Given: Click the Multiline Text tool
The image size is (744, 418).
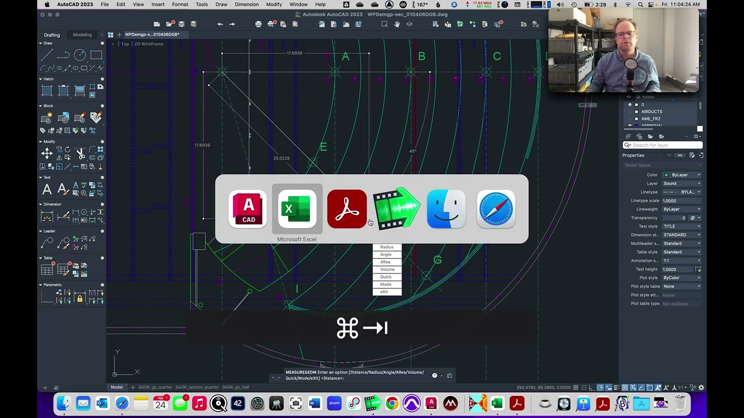Looking at the screenshot, I should tap(47, 189).
